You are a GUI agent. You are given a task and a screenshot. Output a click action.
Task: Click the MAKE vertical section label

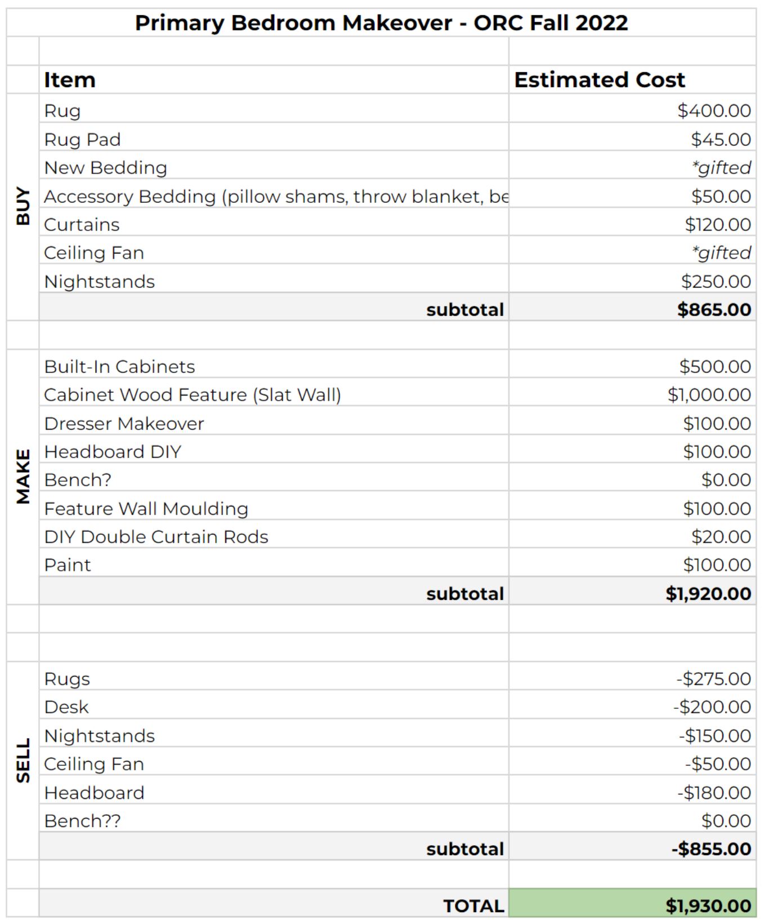pos(23,477)
